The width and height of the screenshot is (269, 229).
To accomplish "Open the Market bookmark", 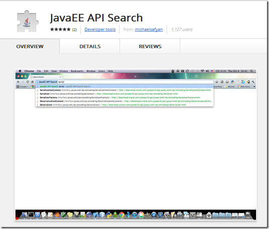I will [x=229, y=86].
